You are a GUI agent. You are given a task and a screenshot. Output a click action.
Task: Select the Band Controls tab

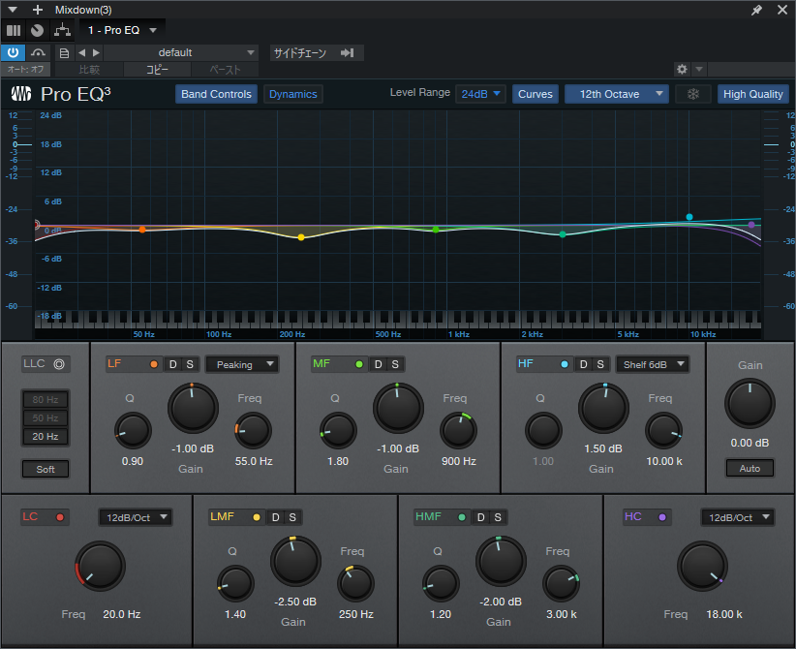coord(216,94)
